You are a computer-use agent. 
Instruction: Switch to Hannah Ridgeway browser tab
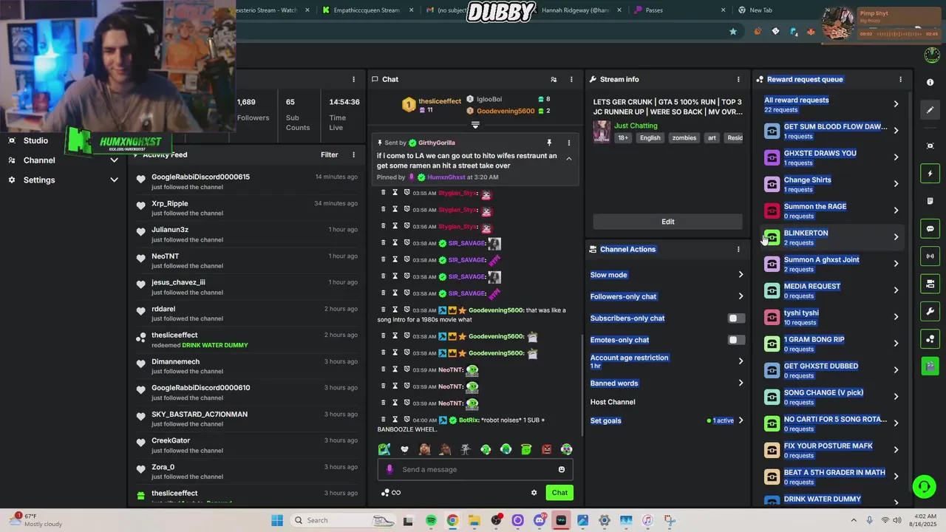[575, 10]
